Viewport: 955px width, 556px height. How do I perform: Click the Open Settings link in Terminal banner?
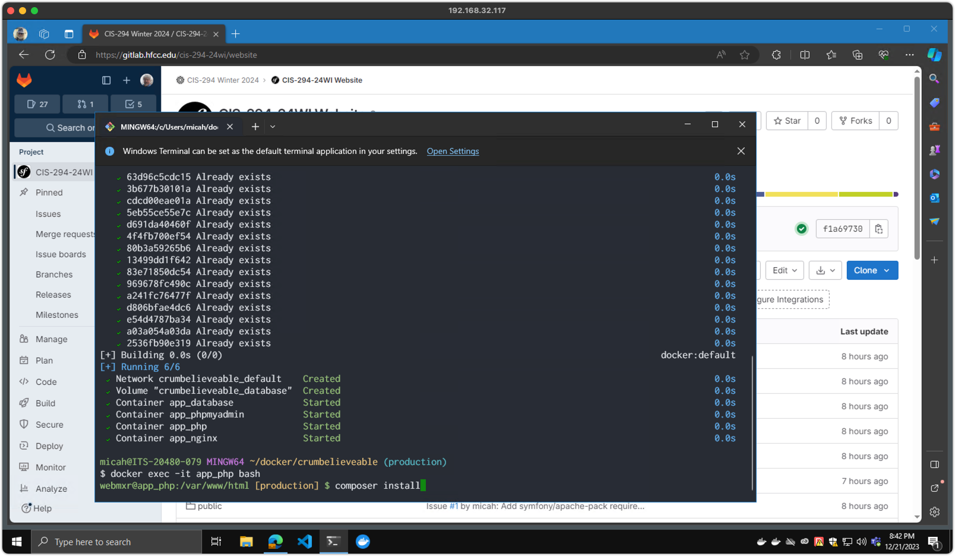(x=453, y=151)
